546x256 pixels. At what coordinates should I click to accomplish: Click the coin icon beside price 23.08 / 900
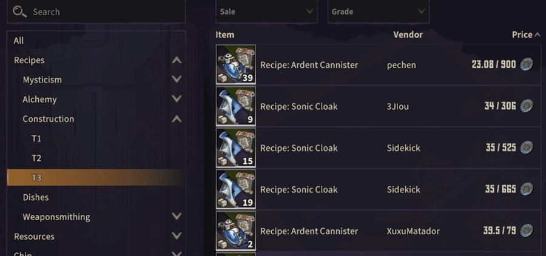coord(526,64)
